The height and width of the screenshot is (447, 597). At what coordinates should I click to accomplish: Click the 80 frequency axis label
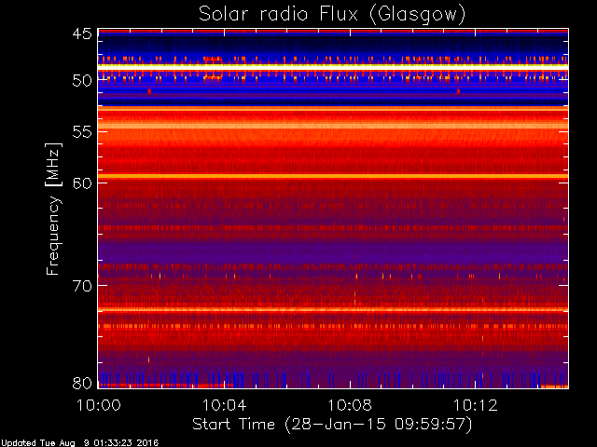click(x=82, y=383)
